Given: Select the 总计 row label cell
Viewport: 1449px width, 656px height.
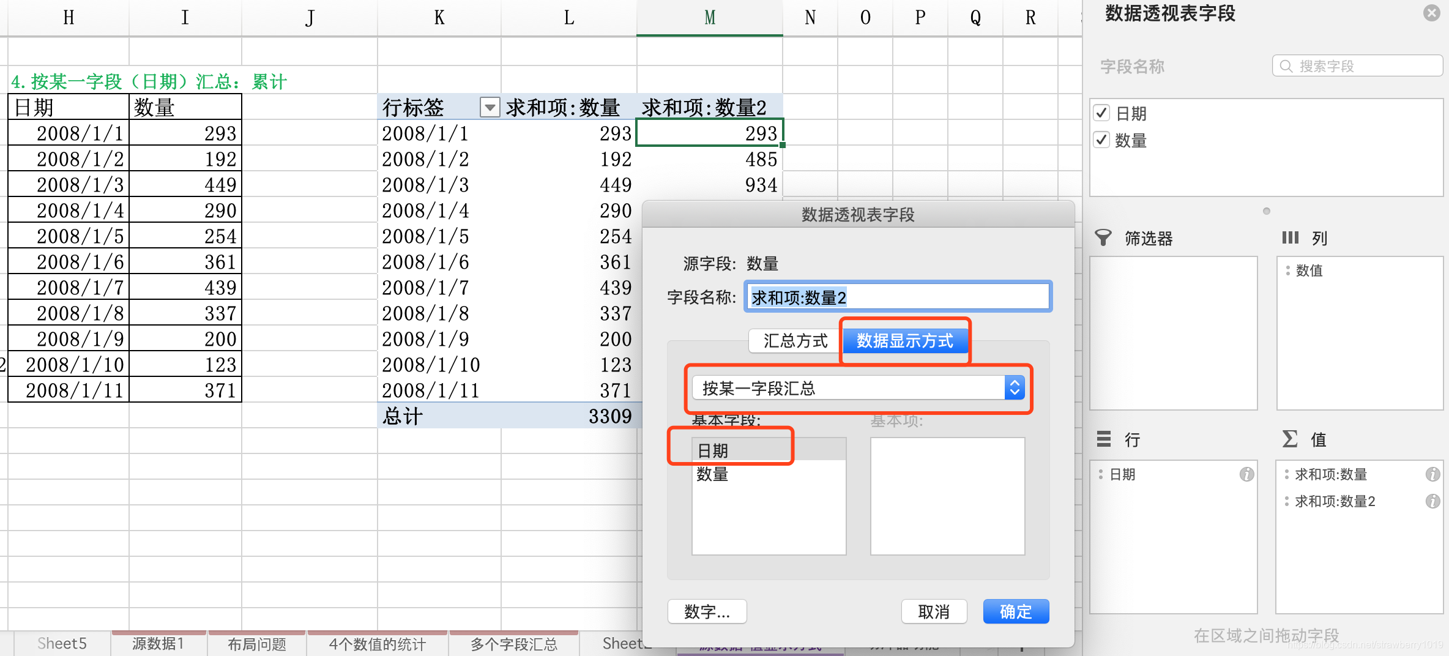Looking at the screenshot, I should (439, 416).
